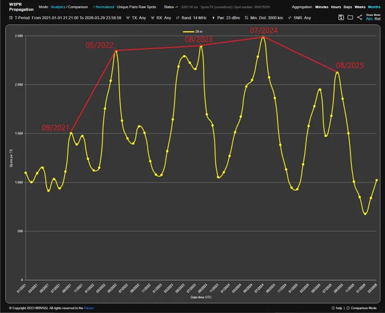Open the Pwr: 23 dBm selector
Screen dimensions: 385x313
(228, 18)
